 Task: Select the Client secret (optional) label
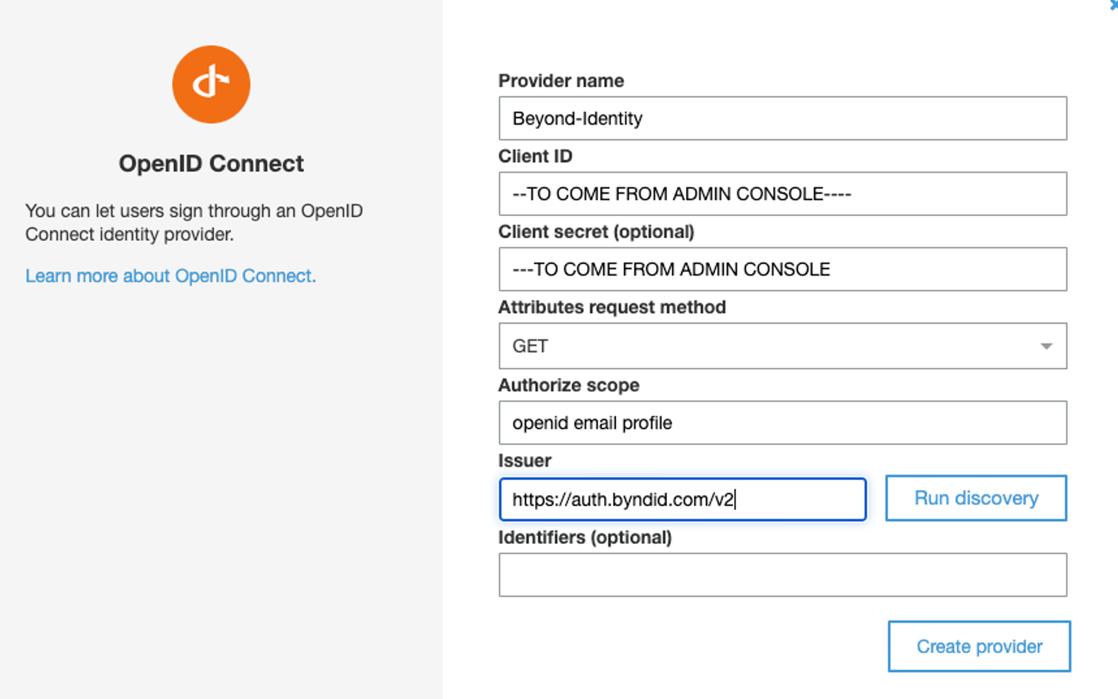[x=596, y=232]
